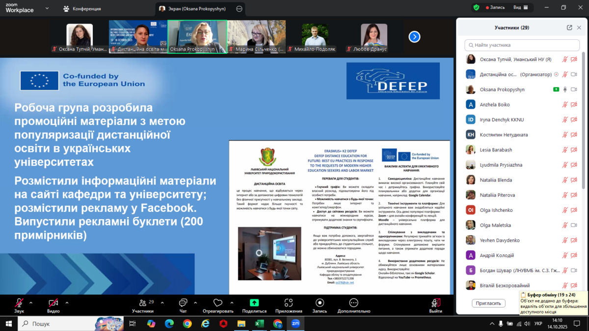Unmute microphone with the Audio button
The width and height of the screenshot is (589, 331).
19,303
